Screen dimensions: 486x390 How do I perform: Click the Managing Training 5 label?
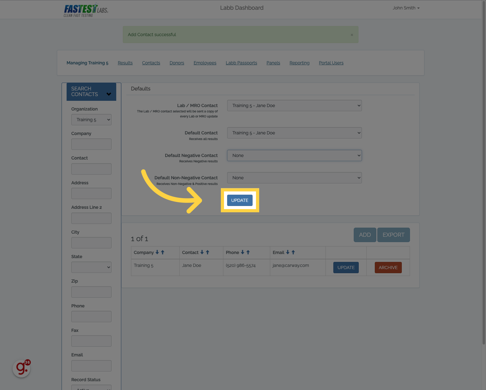click(87, 63)
